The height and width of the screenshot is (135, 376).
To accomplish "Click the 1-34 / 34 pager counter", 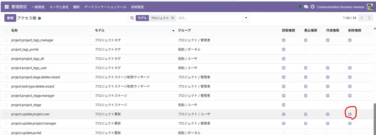I will point(350,18).
